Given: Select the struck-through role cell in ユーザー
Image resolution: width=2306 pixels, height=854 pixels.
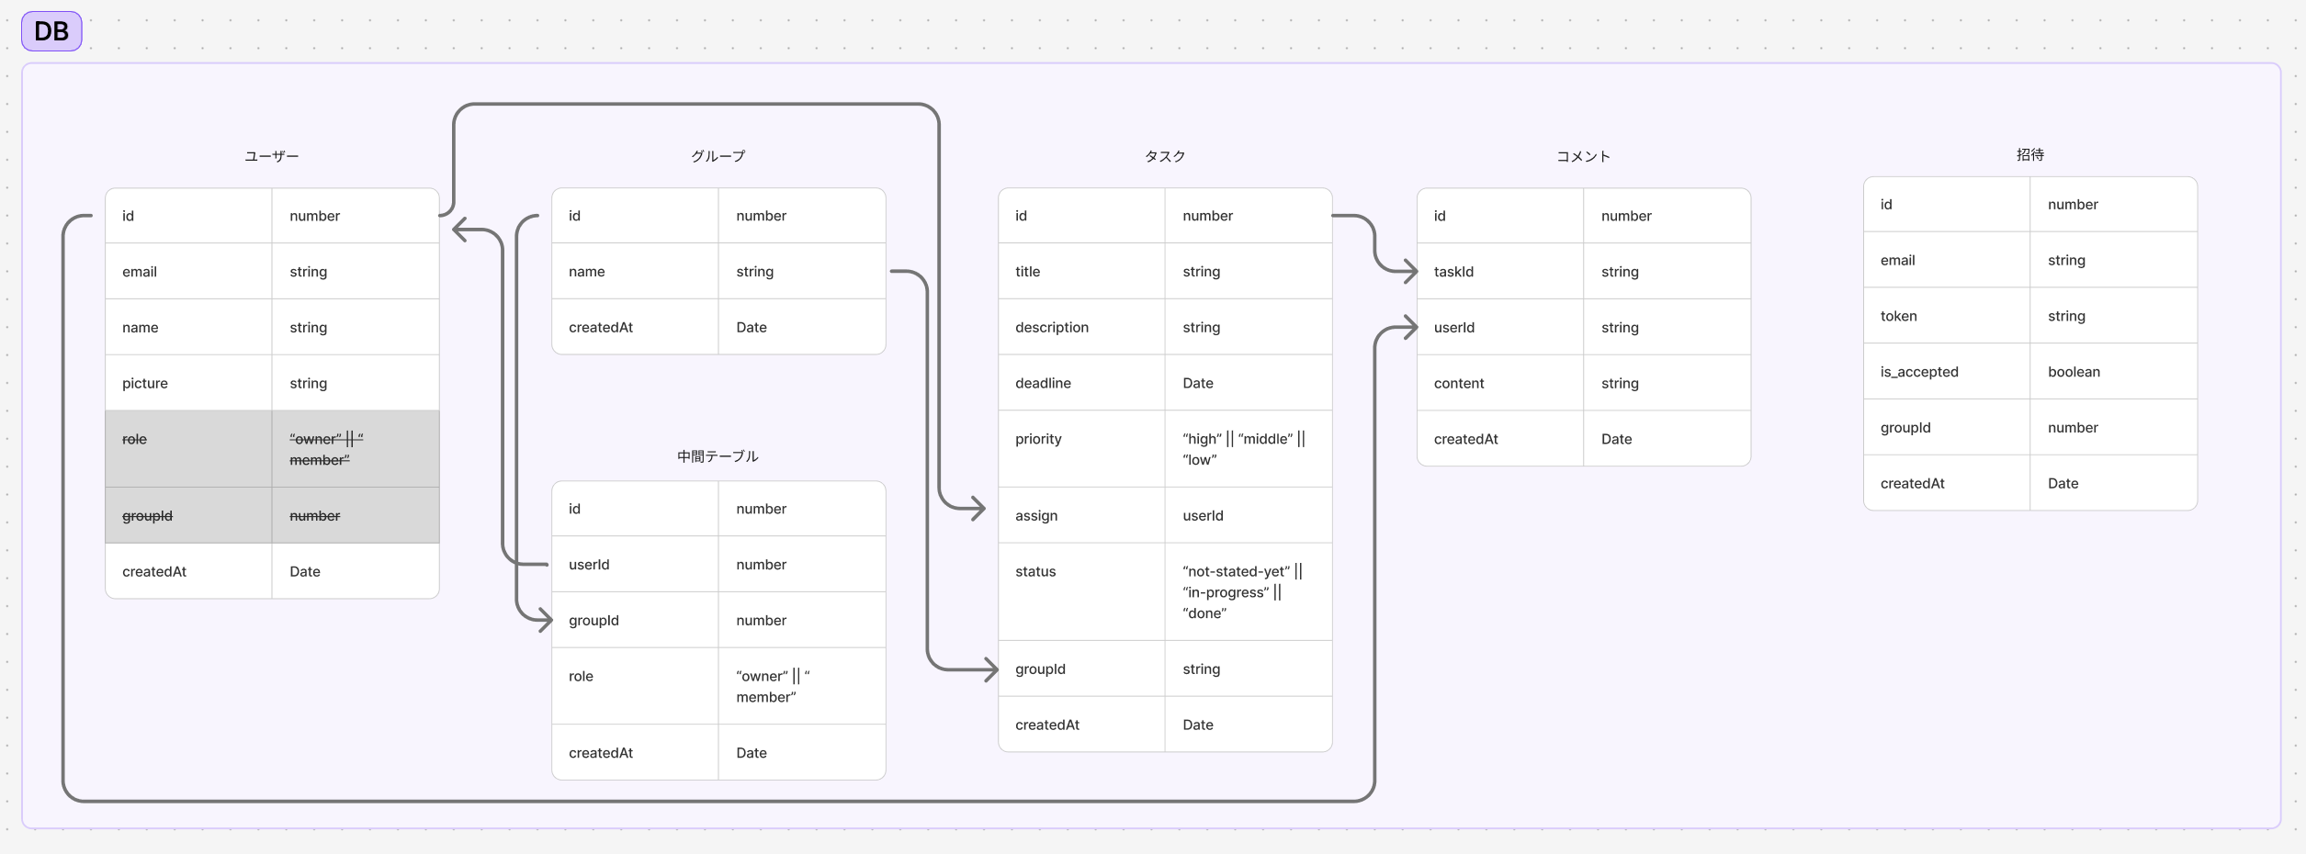Looking at the screenshot, I should (188, 449).
